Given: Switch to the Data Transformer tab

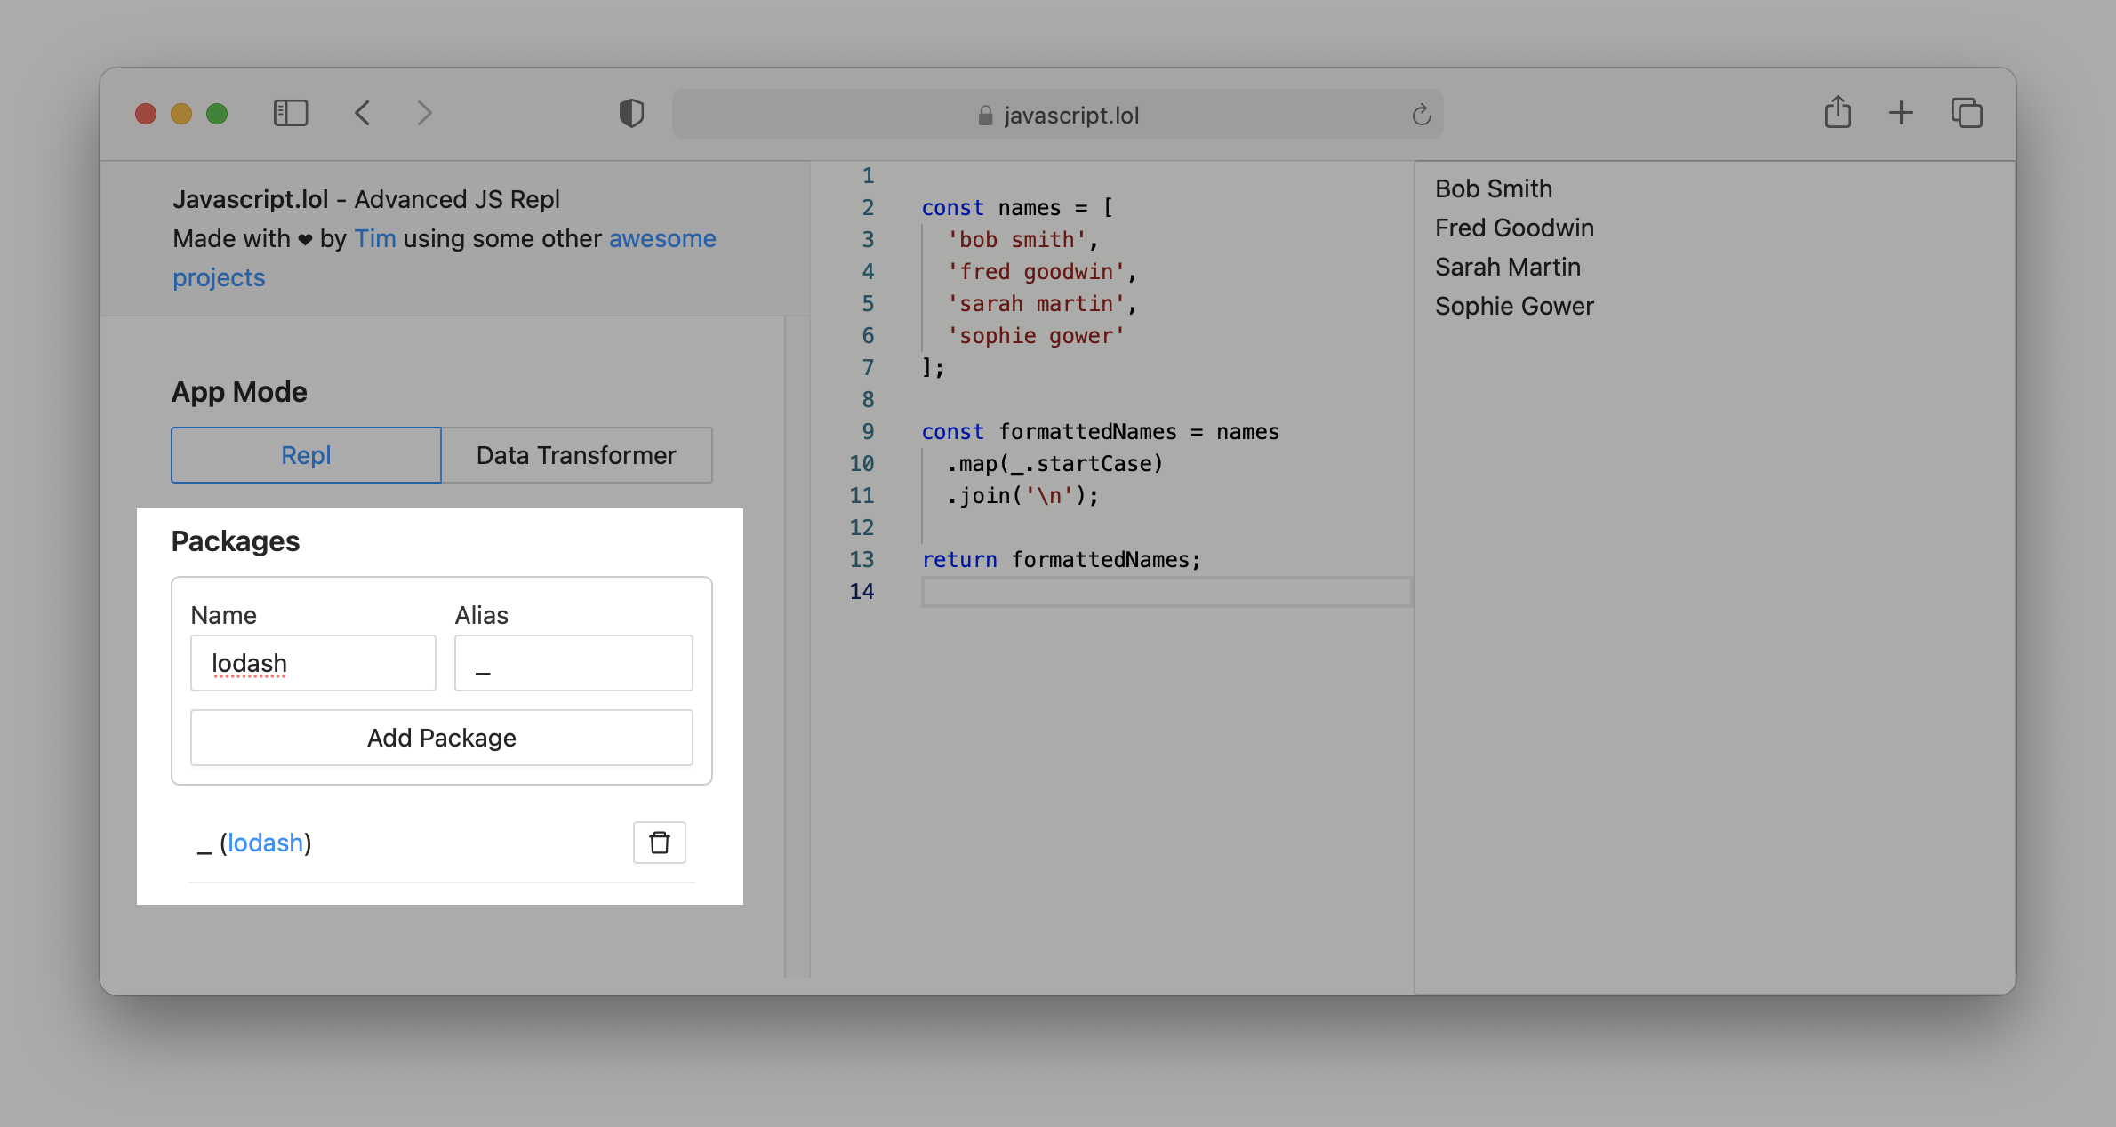Looking at the screenshot, I should (x=576, y=455).
